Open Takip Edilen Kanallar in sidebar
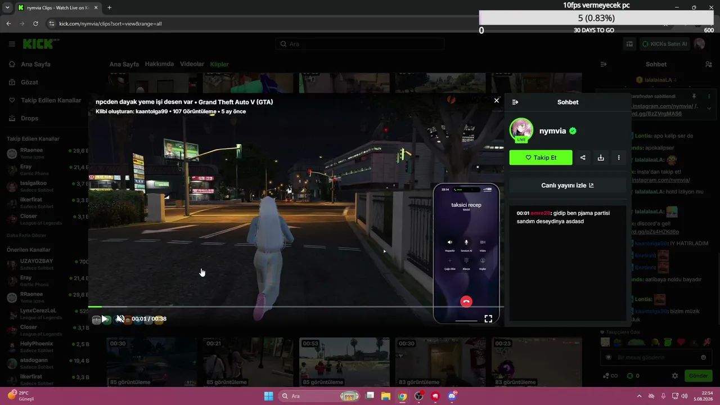Screen dimensions: 720x405 point(51,100)
